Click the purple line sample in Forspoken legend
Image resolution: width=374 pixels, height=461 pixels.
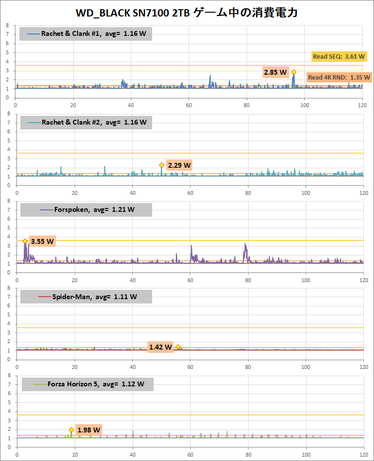click(47, 209)
